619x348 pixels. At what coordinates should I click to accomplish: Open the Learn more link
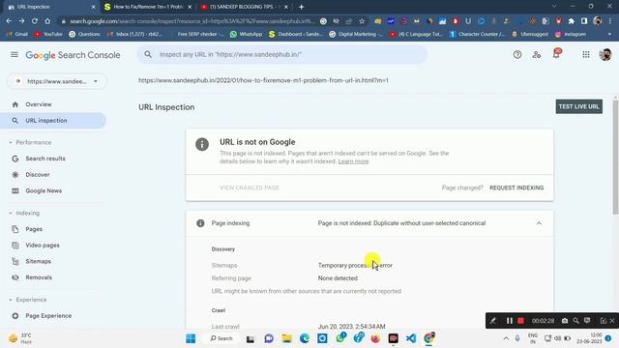pos(353,161)
